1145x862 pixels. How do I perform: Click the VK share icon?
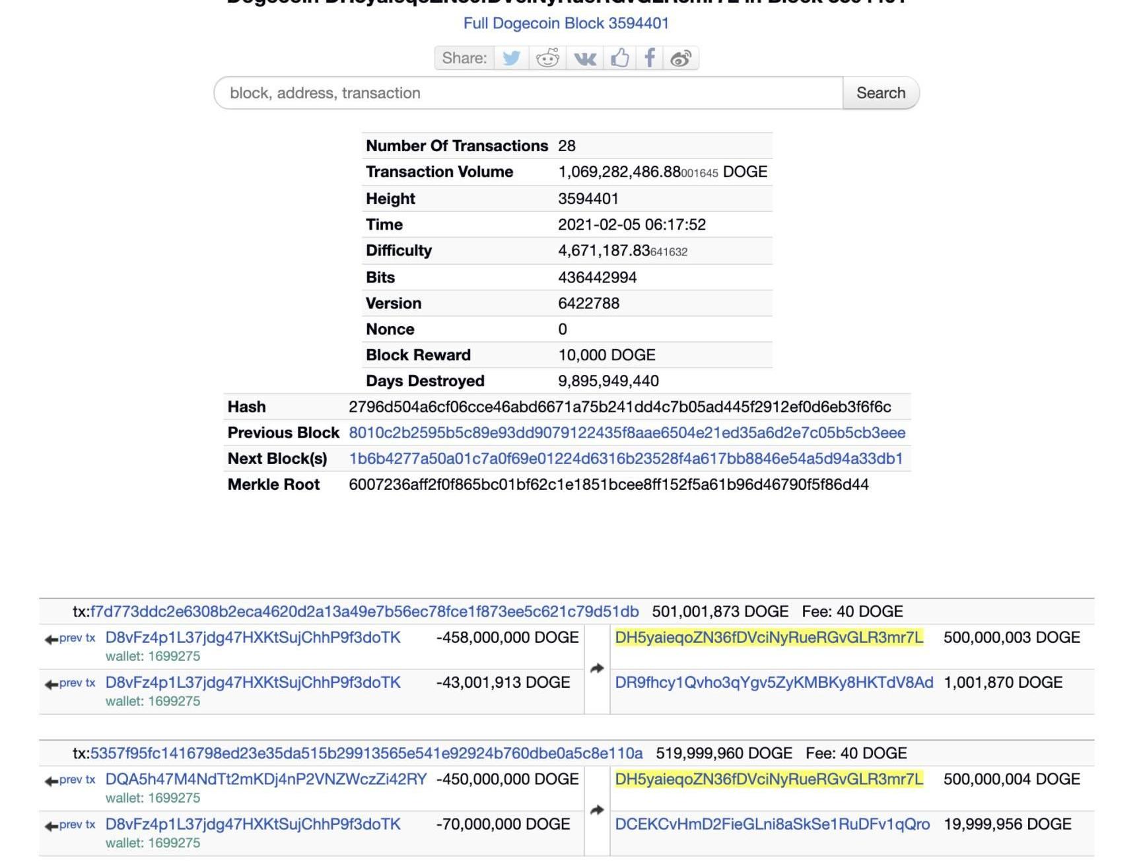584,58
